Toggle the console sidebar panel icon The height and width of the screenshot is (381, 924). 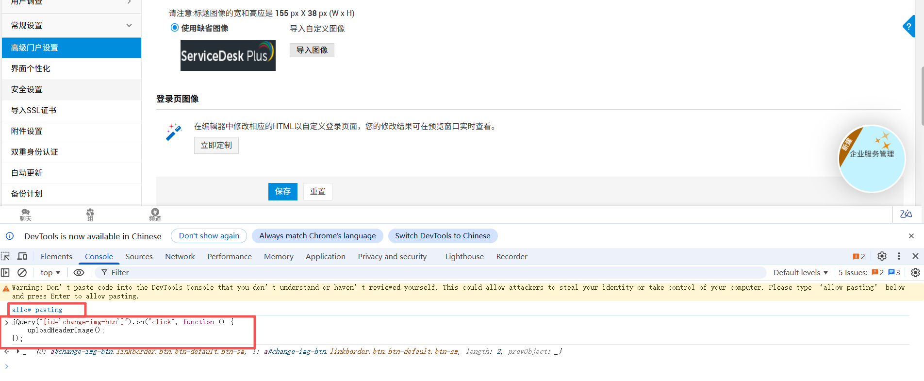click(x=6, y=273)
